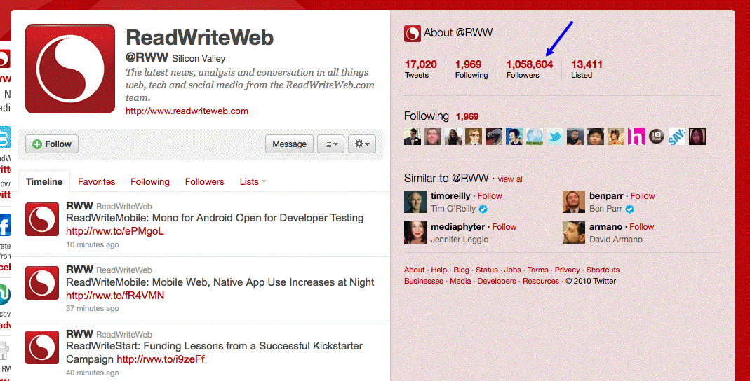The height and width of the screenshot is (381, 750).
Task: Open the rww.to/ePMgoL tweet link
Action: click(115, 231)
